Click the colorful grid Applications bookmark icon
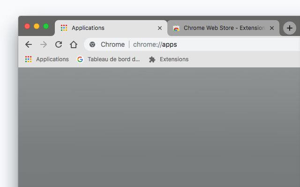300x187 pixels. pos(28,59)
